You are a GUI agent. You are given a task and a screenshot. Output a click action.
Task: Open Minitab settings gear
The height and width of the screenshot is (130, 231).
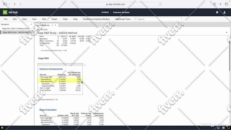[217, 12]
